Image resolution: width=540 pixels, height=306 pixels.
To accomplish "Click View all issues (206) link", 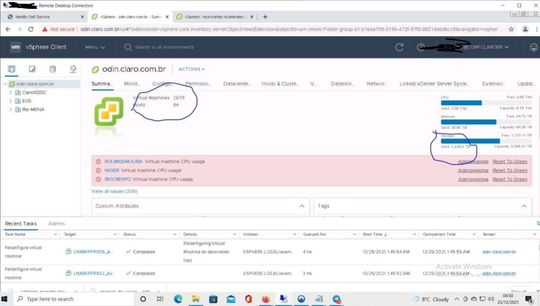I will (x=114, y=191).
